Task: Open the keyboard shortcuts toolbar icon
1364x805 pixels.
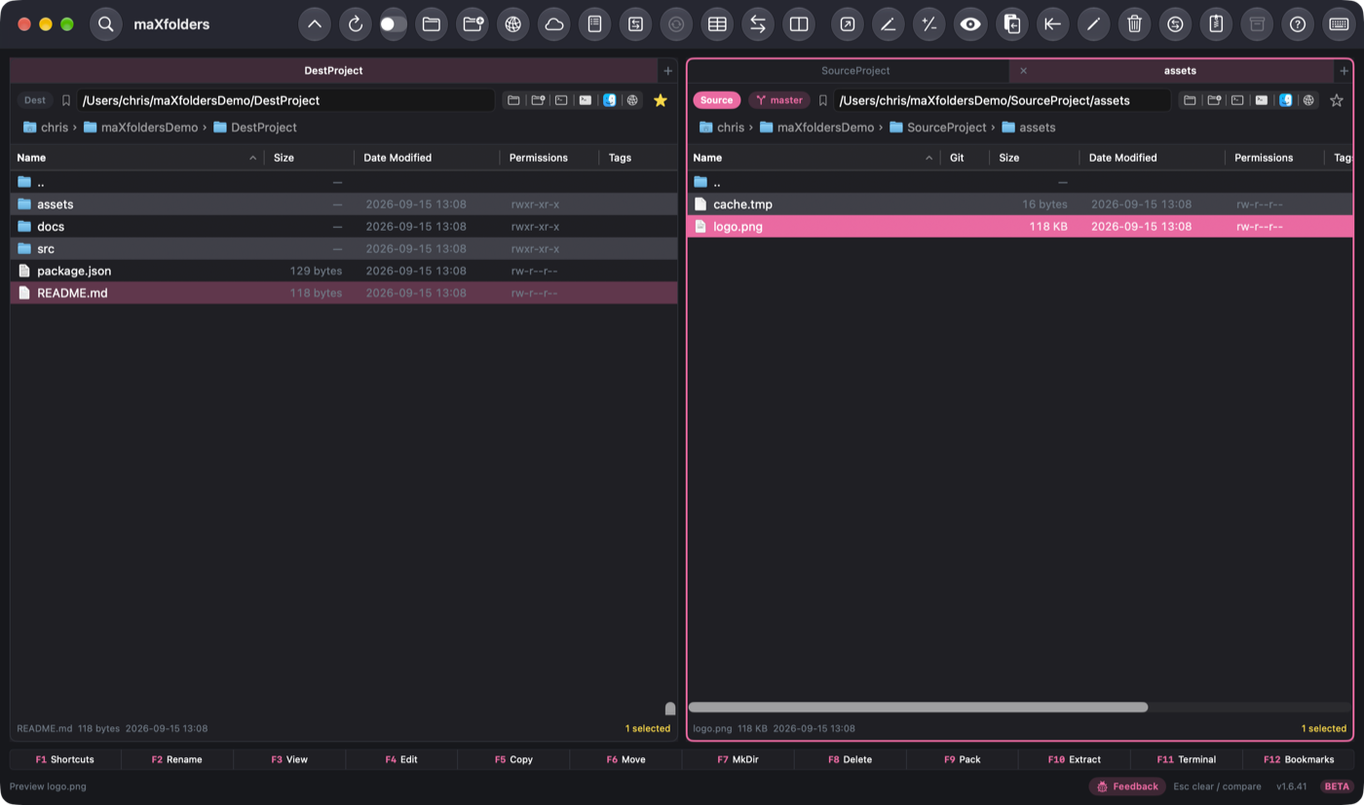Action: coord(1339,24)
